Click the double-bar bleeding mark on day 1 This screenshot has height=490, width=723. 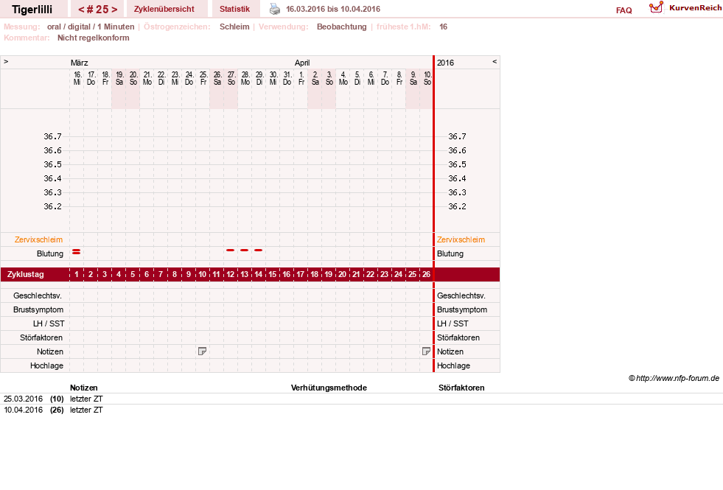coord(77,252)
